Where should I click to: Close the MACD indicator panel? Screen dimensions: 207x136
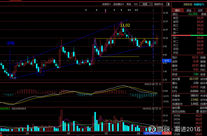click(x=160, y=84)
